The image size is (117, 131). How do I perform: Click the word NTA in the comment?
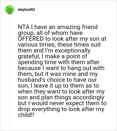(24, 27)
